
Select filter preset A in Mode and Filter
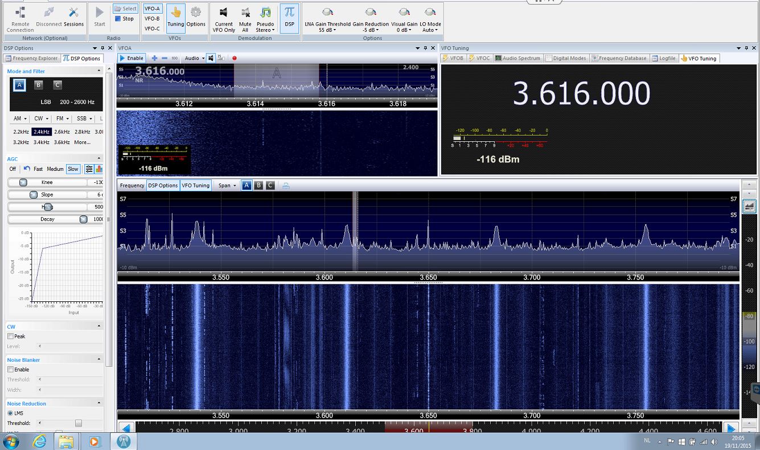pyautogui.click(x=19, y=85)
